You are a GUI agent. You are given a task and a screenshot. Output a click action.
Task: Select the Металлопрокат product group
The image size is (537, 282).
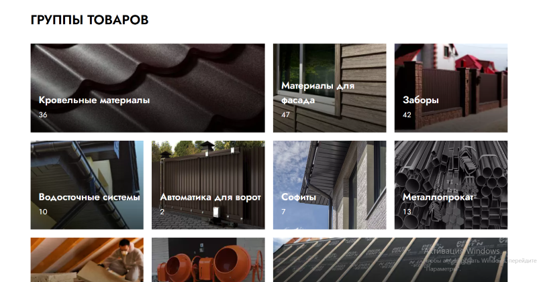pos(450,185)
